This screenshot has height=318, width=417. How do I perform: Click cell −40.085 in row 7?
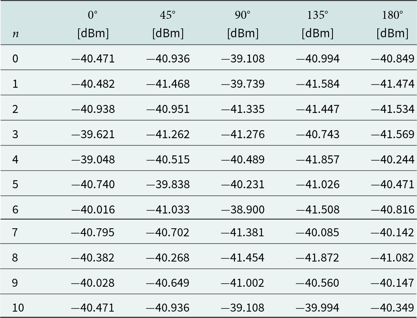tap(318, 232)
